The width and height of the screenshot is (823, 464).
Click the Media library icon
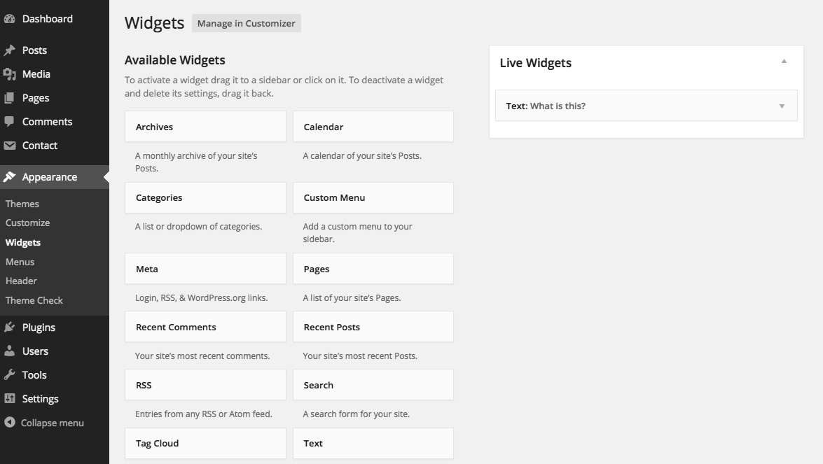click(x=10, y=74)
